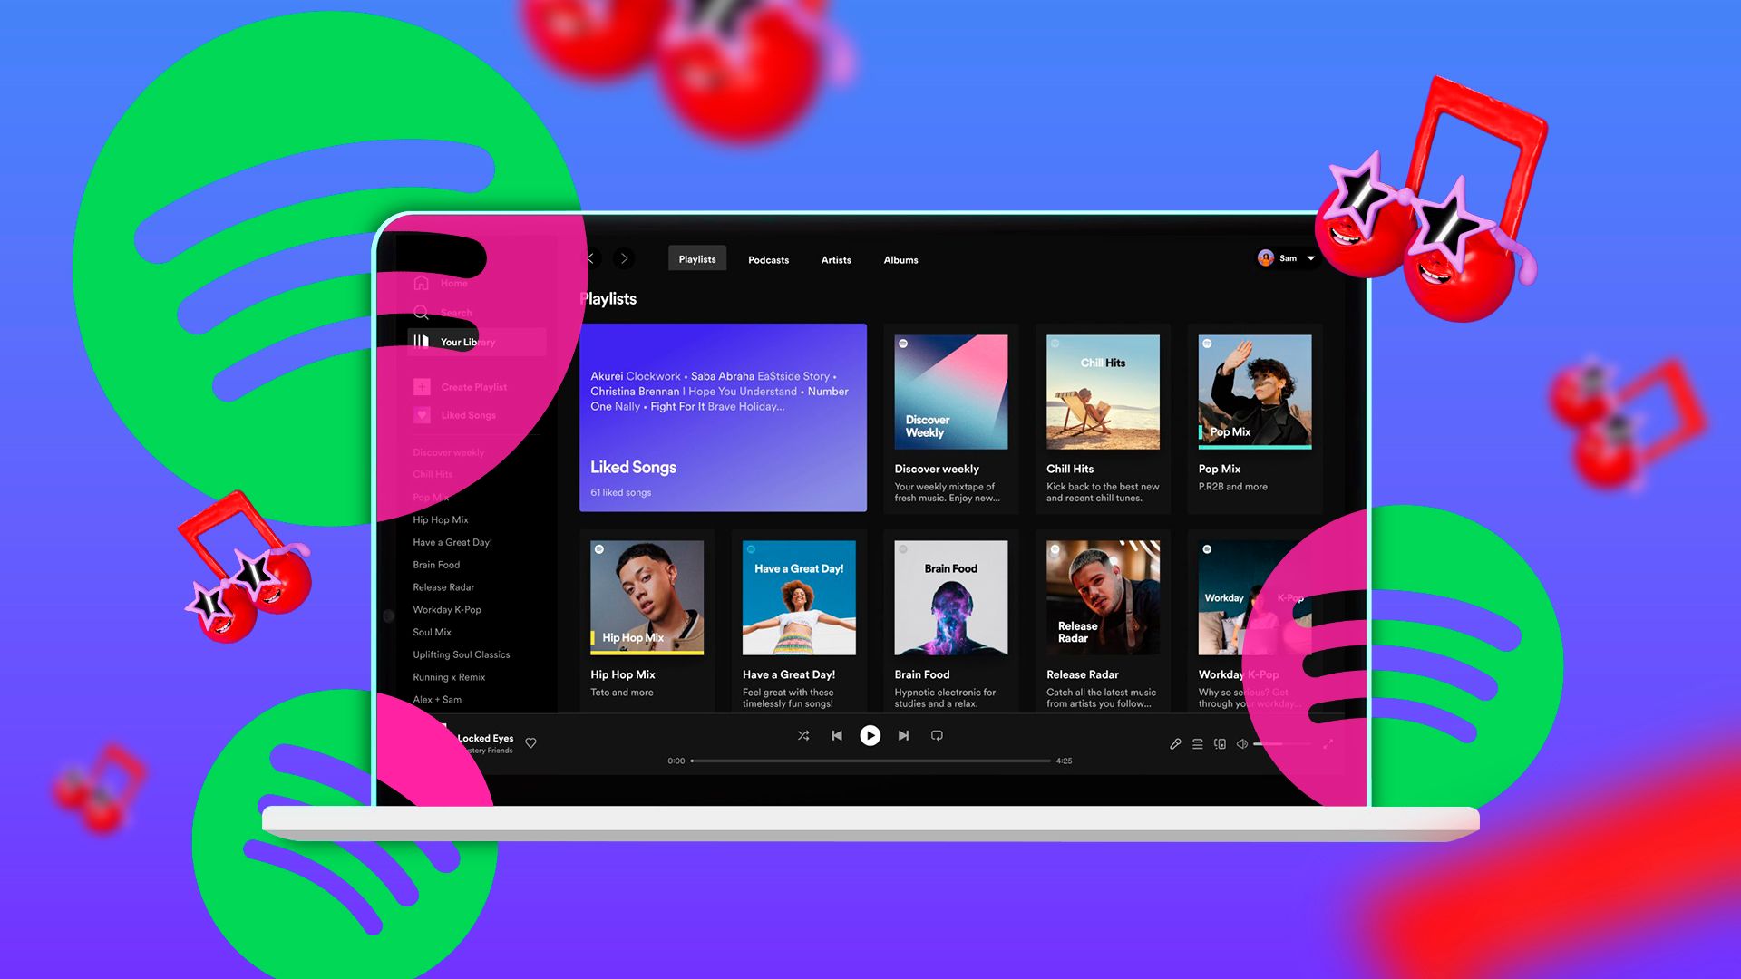Select the Podcasts tab
Viewport: 1741px width, 979px height.
pos(768,258)
